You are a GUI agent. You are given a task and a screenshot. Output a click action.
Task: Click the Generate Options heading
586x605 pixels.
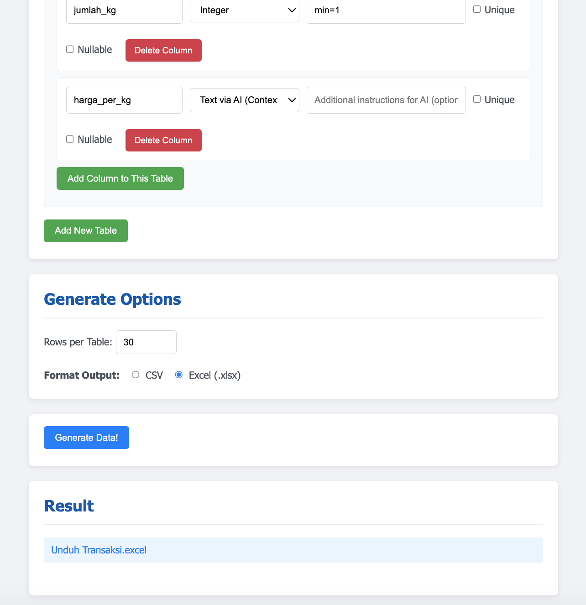tap(112, 299)
